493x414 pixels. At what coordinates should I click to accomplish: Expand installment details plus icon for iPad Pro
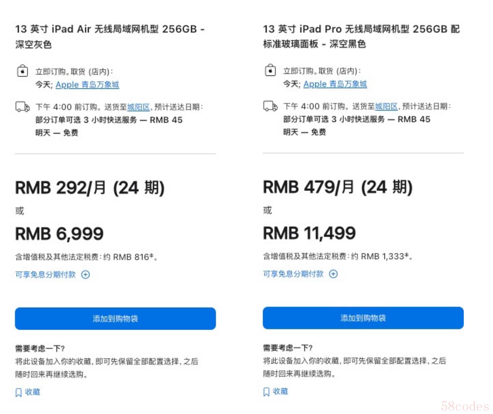(333, 274)
